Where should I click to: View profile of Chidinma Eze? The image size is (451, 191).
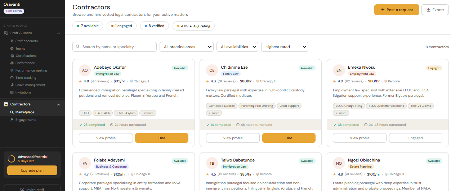coord(233,138)
